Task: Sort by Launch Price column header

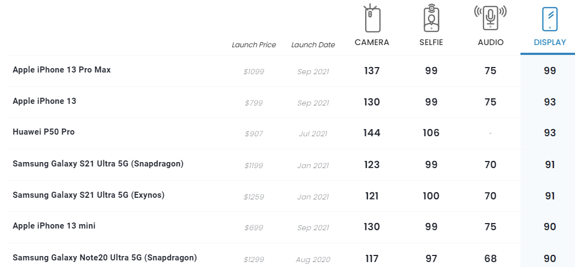Action: pos(254,45)
